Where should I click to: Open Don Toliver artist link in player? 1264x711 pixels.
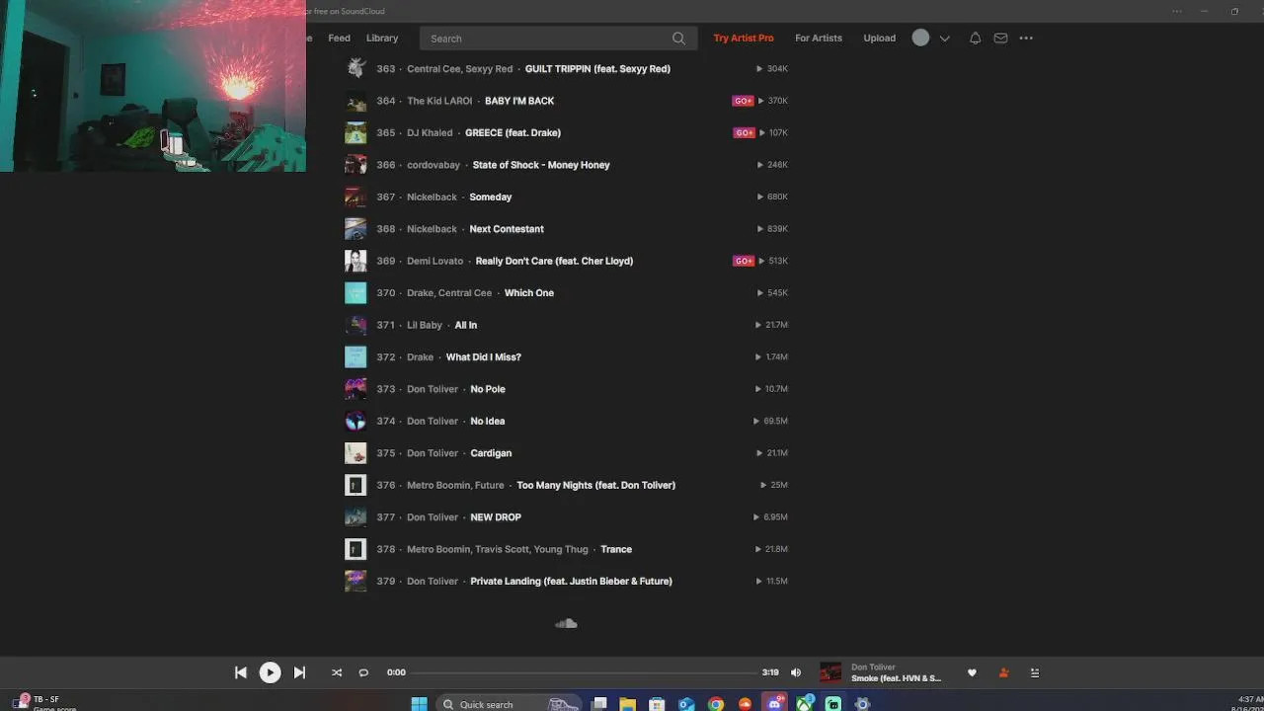[x=873, y=668]
